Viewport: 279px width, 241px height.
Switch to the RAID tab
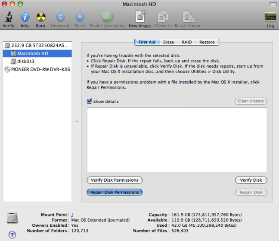point(187,42)
